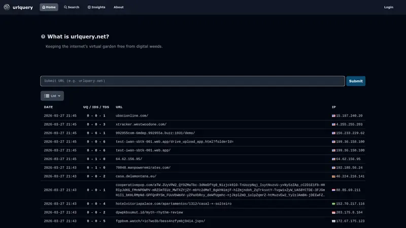Open the cooperativepop.com long URL entry

(x=220, y=190)
